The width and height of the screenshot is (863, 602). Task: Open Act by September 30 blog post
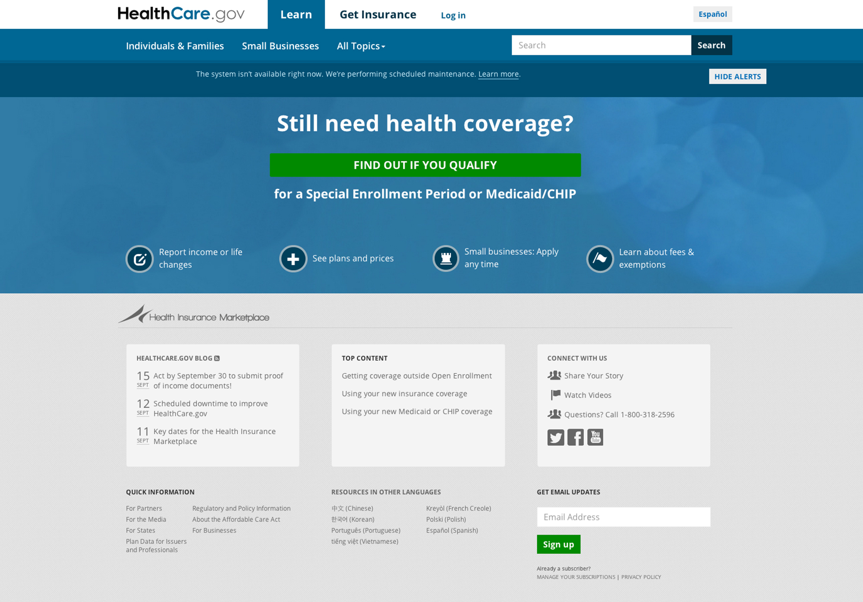coord(218,381)
